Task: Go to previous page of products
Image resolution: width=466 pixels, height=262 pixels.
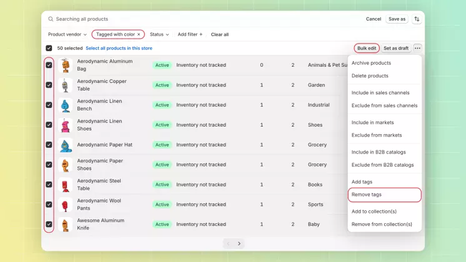Action: coord(228,244)
